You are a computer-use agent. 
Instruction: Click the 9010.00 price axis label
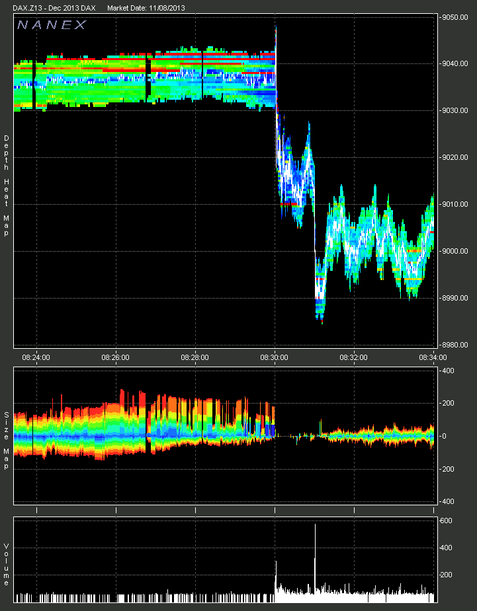pos(454,204)
